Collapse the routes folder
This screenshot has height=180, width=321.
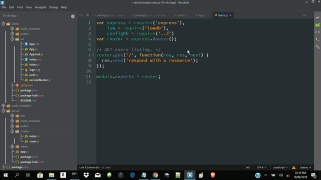pyautogui.click(x=12, y=131)
